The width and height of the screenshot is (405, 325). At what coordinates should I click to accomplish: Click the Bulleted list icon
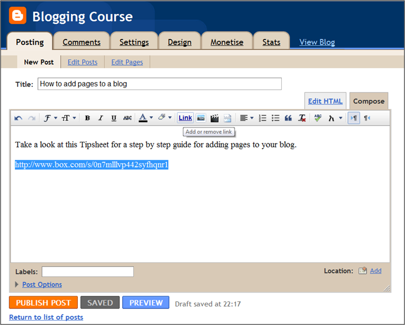tap(275, 118)
